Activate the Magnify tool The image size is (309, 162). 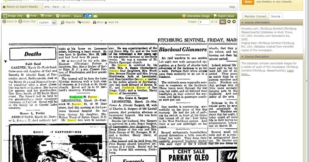[68, 22]
